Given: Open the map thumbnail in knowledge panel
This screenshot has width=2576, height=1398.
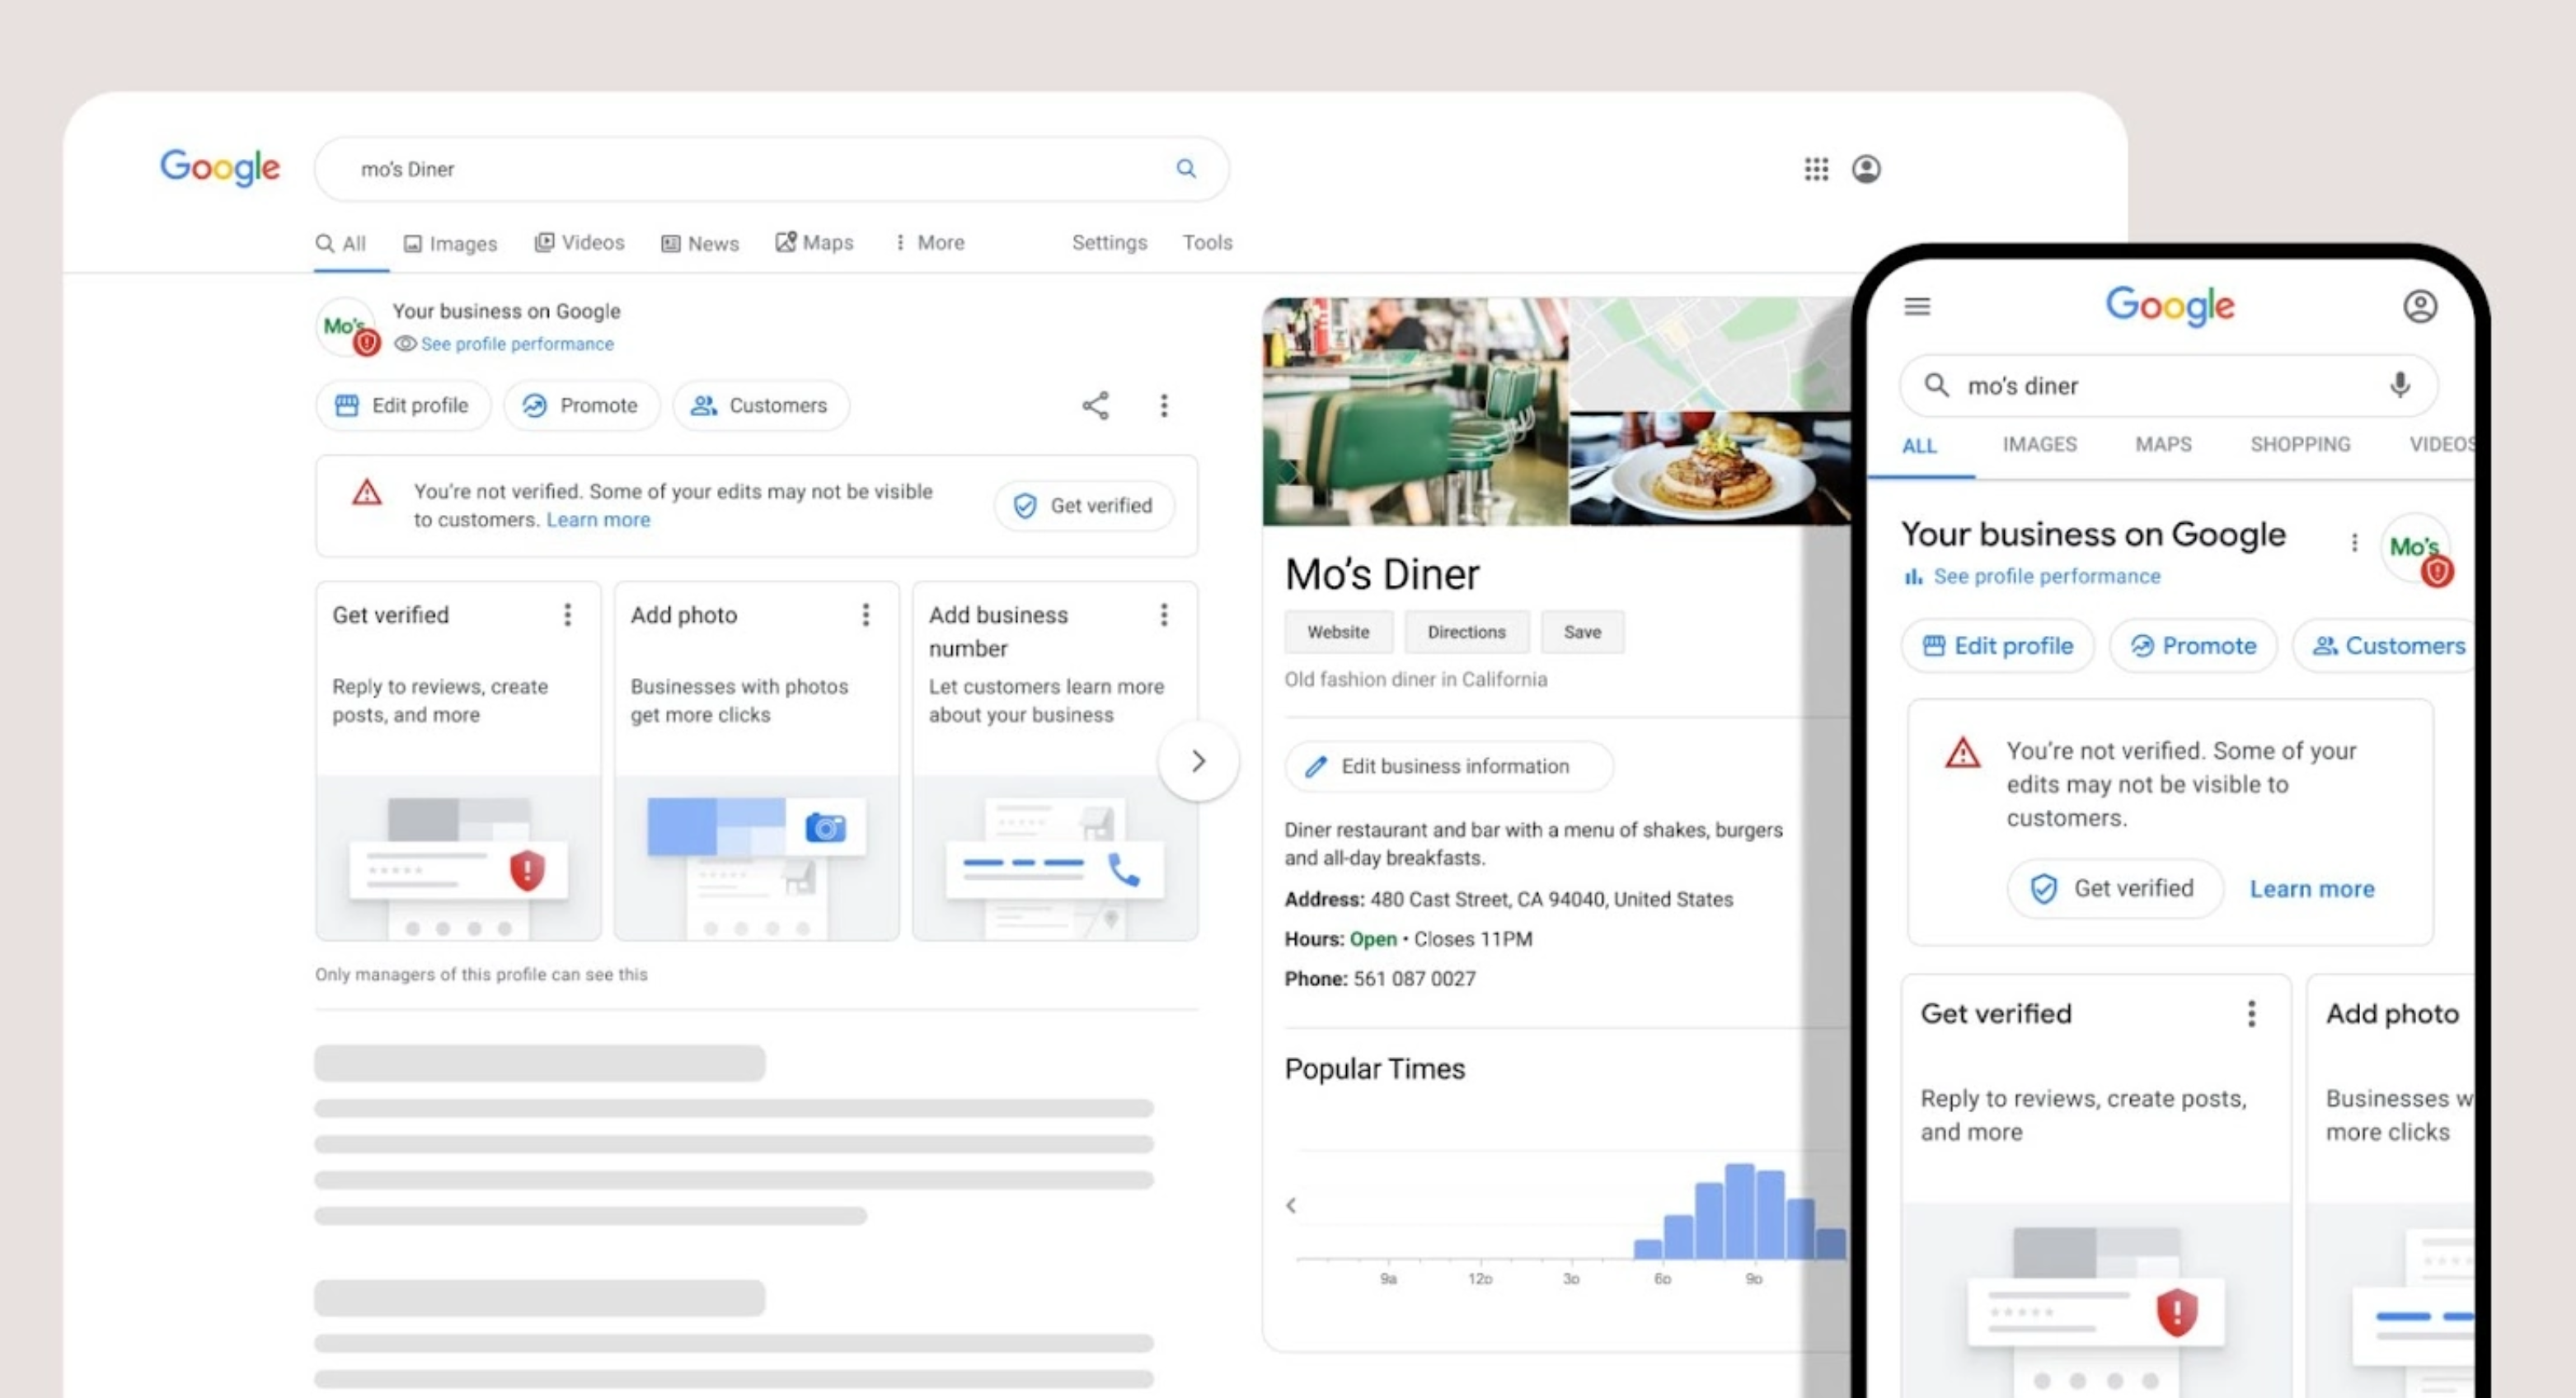Looking at the screenshot, I should pyautogui.click(x=1710, y=353).
